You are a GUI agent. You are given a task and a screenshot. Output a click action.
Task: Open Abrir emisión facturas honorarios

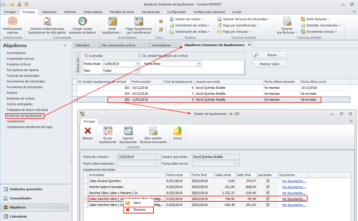point(153,131)
